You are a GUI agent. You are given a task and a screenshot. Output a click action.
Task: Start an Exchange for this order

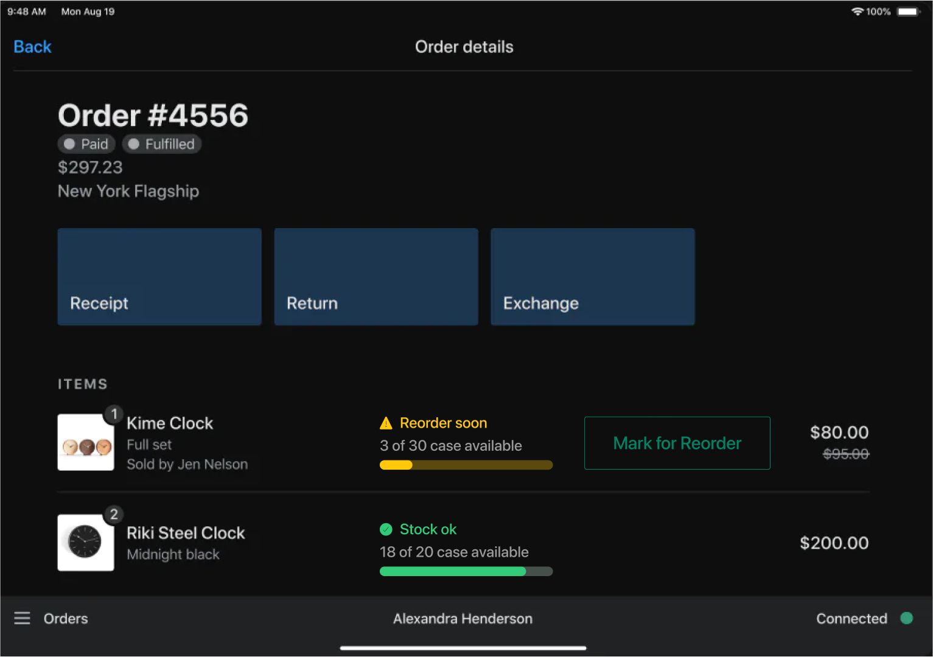[592, 277]
